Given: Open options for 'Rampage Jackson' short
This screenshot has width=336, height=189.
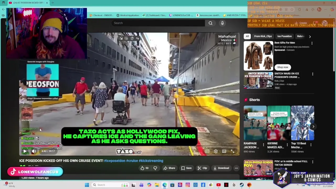Looking at the screenshot, I should pos(264,145).
